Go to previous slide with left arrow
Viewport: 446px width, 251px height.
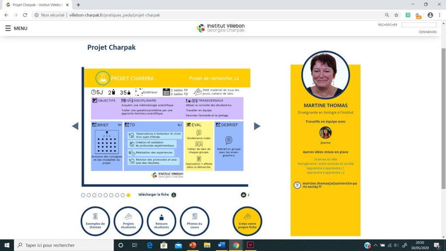[x=75, y=126]
